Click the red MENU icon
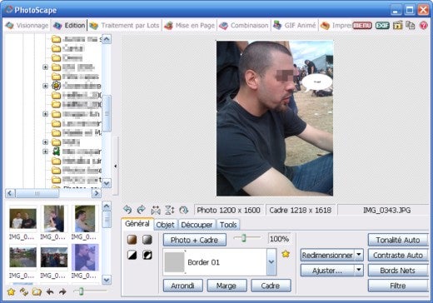Image resolution: width=433 pixels, height=303 pixels. click(362, 26)
